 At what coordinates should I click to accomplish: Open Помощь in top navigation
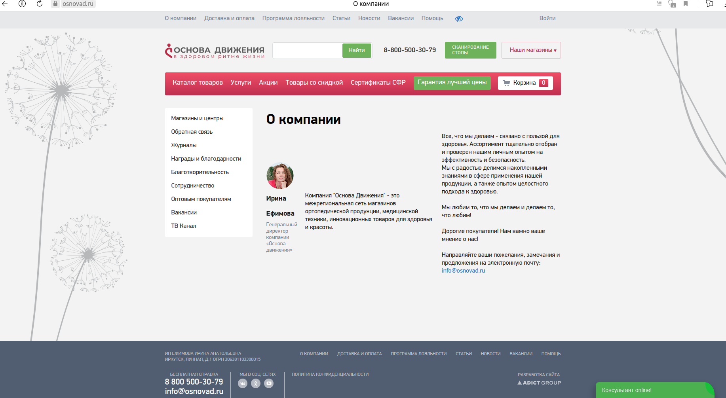tap(432, 18)
